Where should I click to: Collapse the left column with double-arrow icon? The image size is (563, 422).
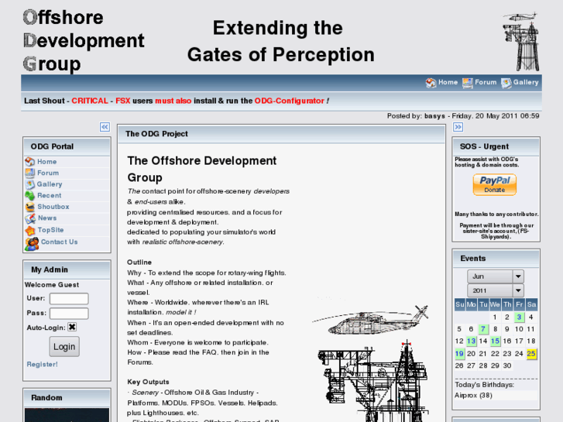(105, 127)
